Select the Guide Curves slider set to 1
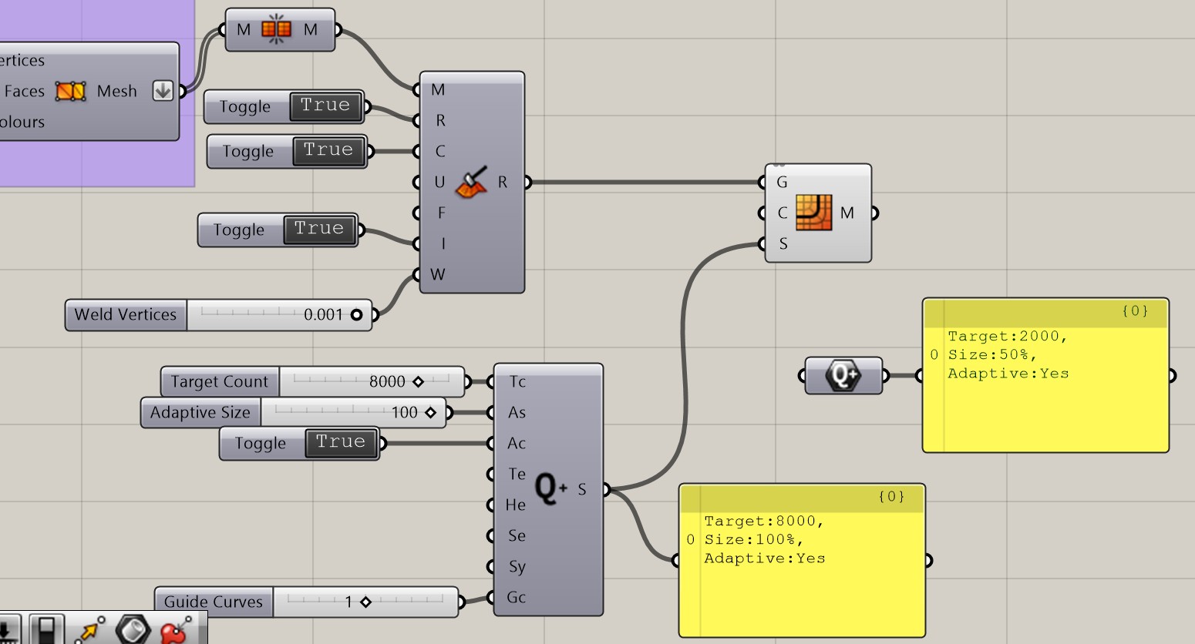 click(x=366, y=601)
